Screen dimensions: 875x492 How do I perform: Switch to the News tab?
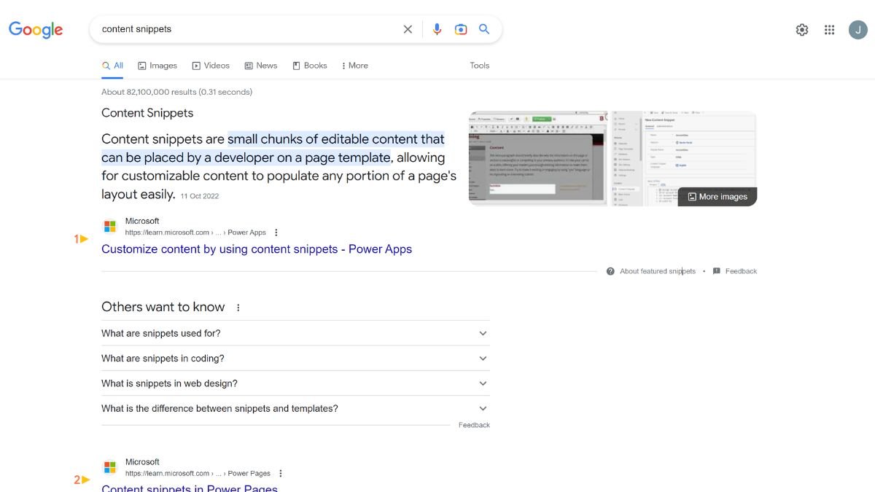tap(261, 66)
